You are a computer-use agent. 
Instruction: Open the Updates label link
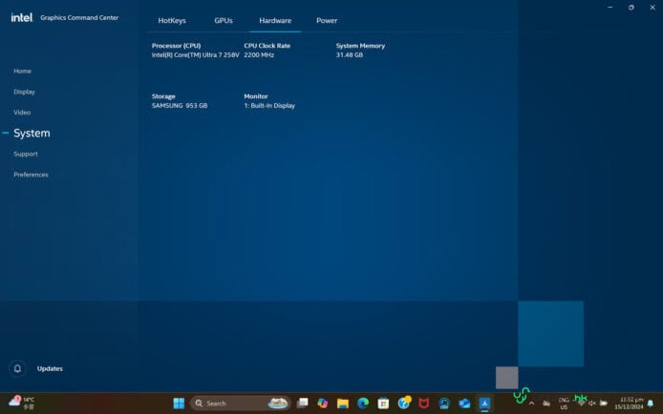coord(50,368)
